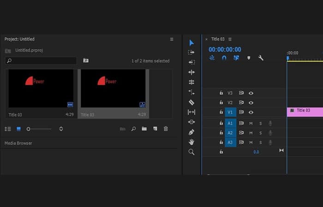This screenshot has width=323, height=207.
Task: Open the Title 03 sequence panel menu
Action: click(x=230, y=40)
